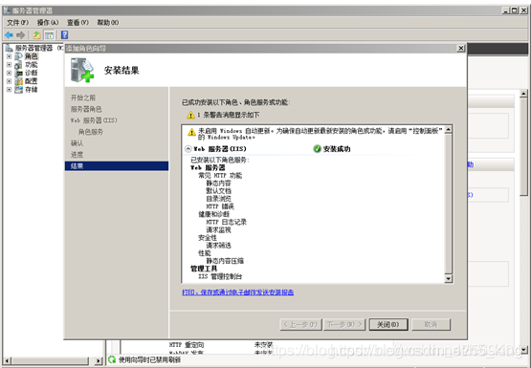Click the left tree horizontal scroll right arrow
Image resolution: width=531 pixels, height=368 pixels.
(x=99, y=360)
